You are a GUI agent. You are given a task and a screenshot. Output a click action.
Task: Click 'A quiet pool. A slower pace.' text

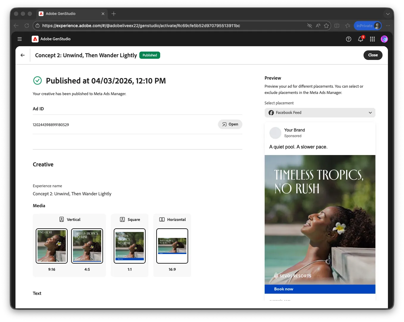[298, 147]
